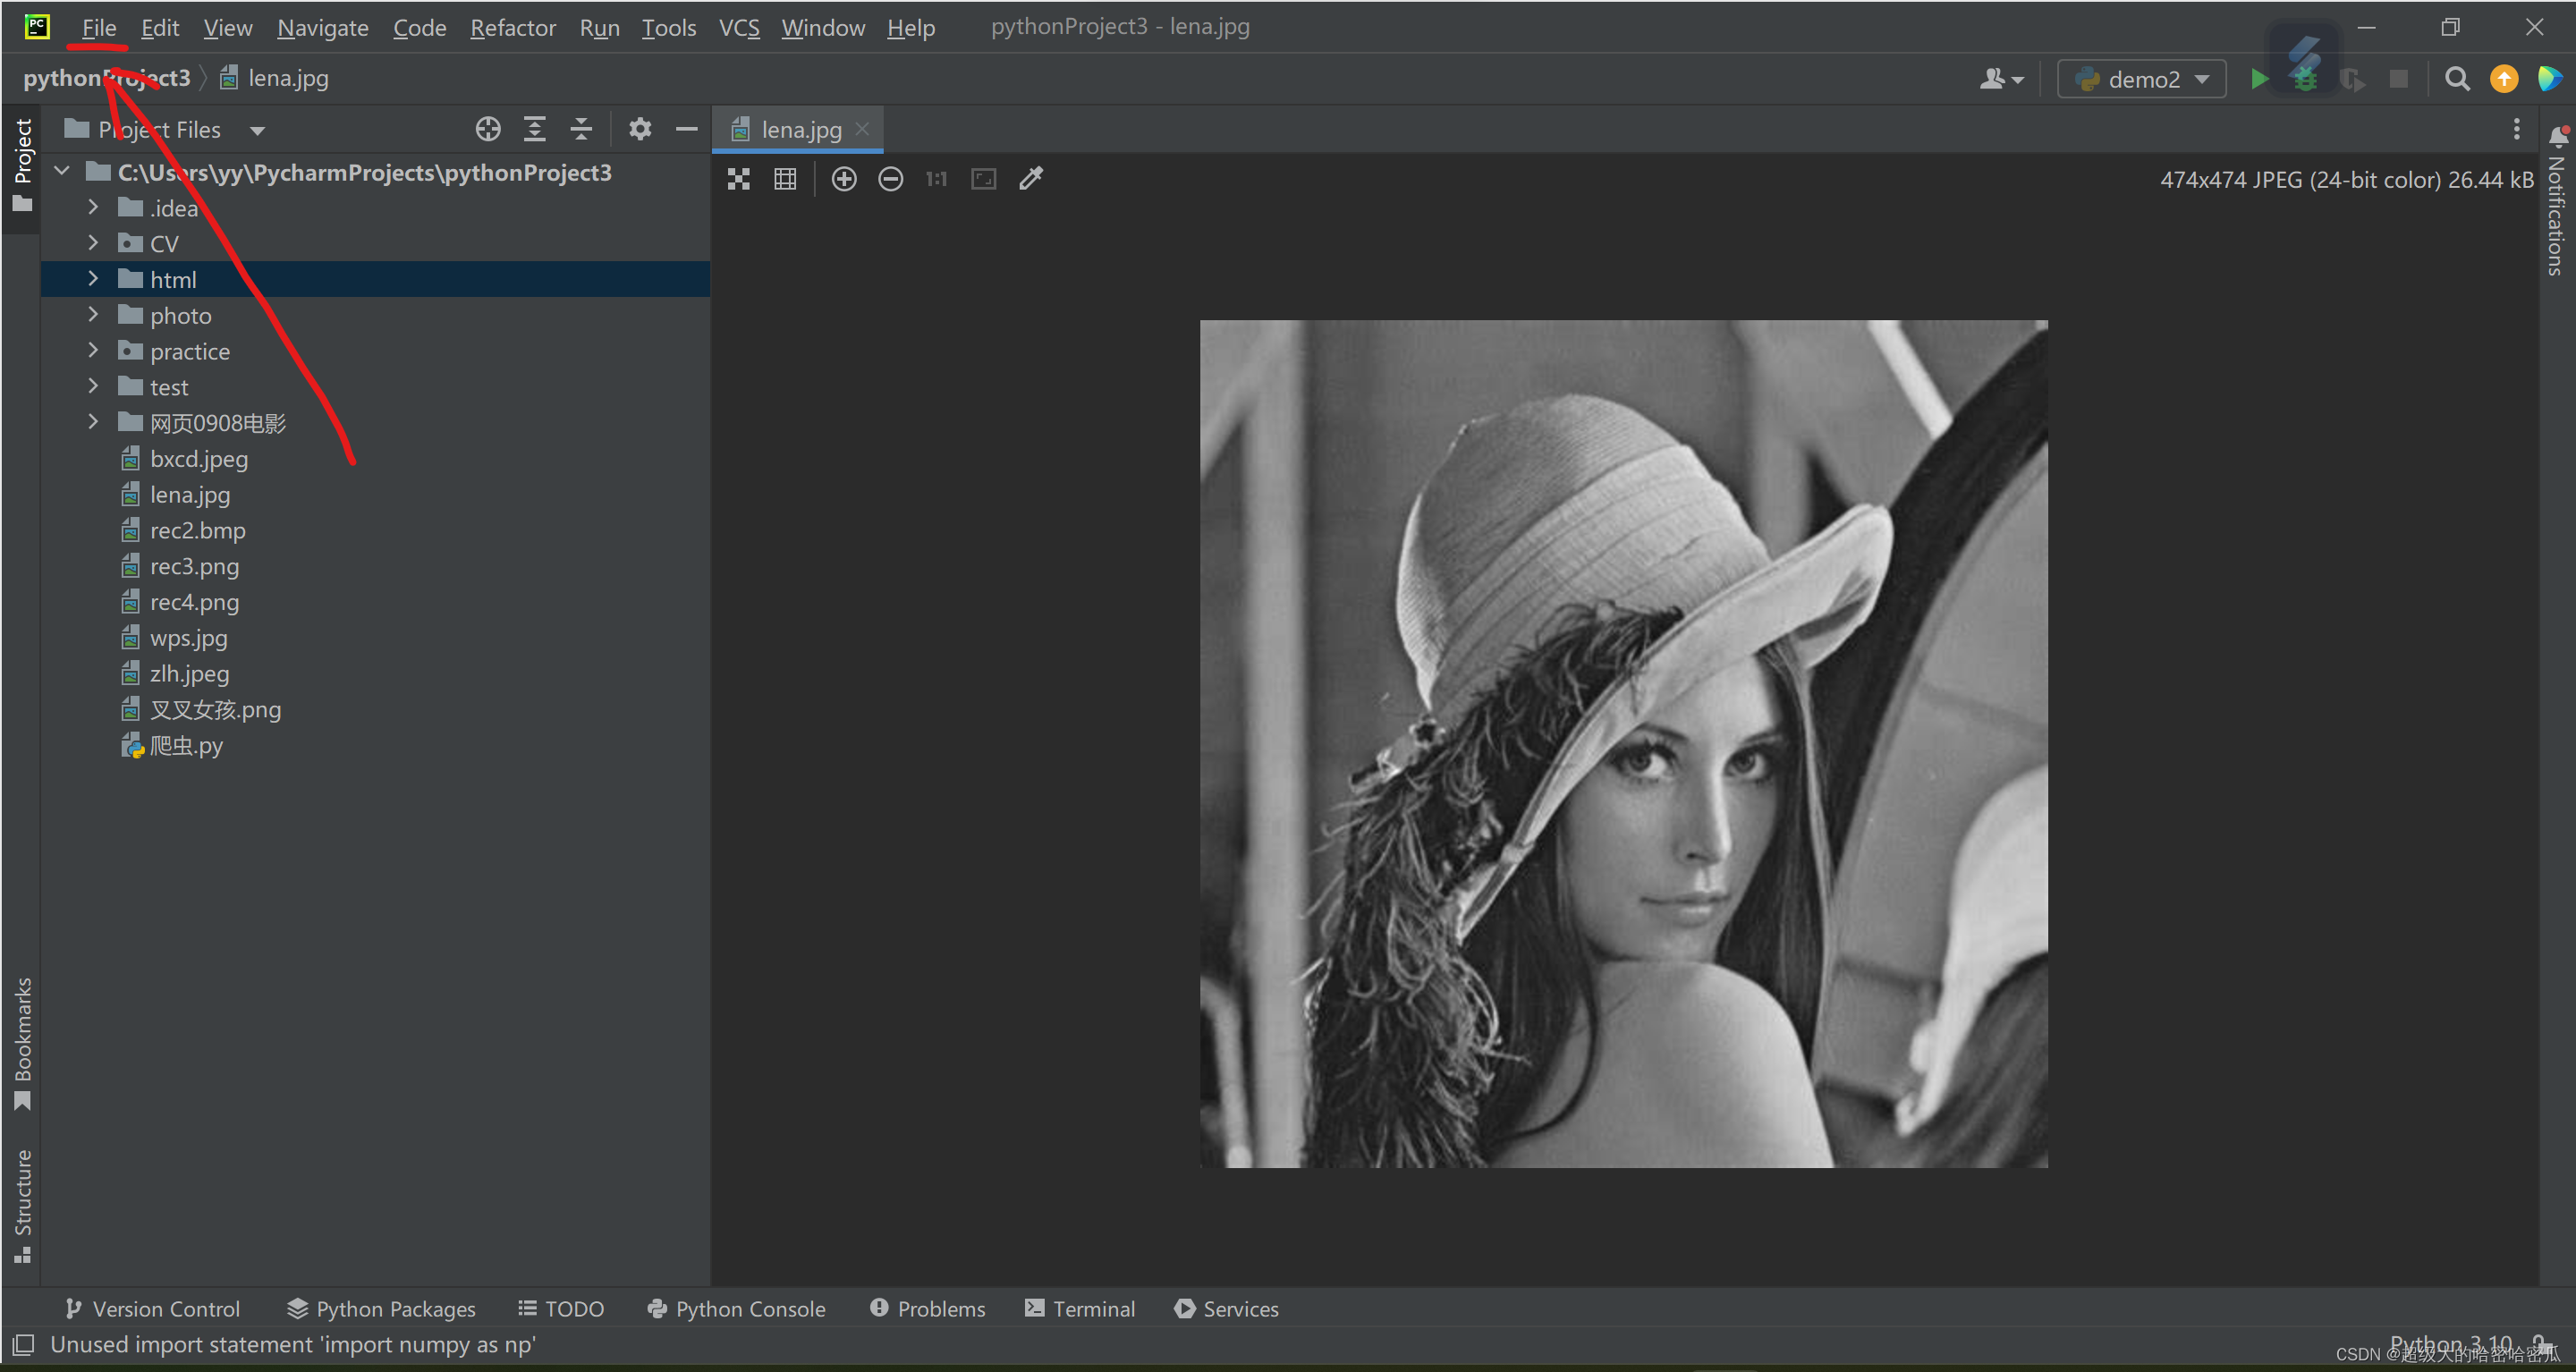Click the PyCharm logo icon
Image resolution: width=2576 pixels, height=1372 pixels.
click(x=37, y=27)
